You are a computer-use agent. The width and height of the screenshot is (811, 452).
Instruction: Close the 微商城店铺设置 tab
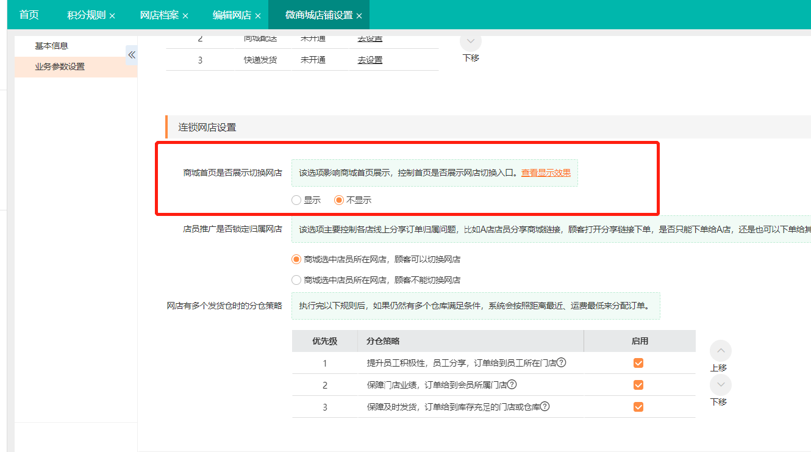click(359, 16)
